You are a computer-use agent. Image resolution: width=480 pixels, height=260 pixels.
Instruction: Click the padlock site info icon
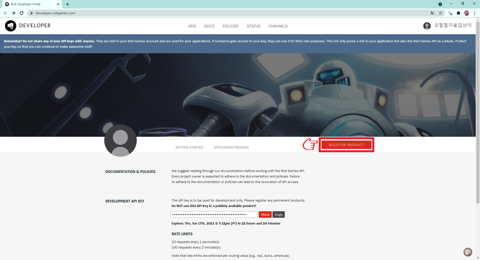[x=31, y=13]
